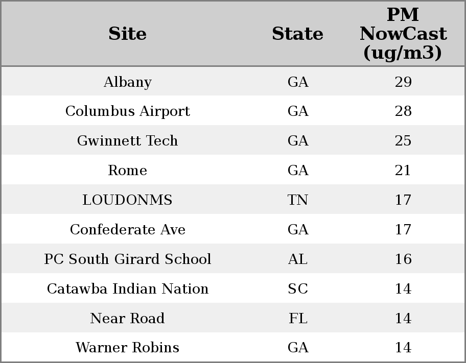Select the Warner Robins site cell
The height and width of the screenshot is (363, 466).
[128, 348]
